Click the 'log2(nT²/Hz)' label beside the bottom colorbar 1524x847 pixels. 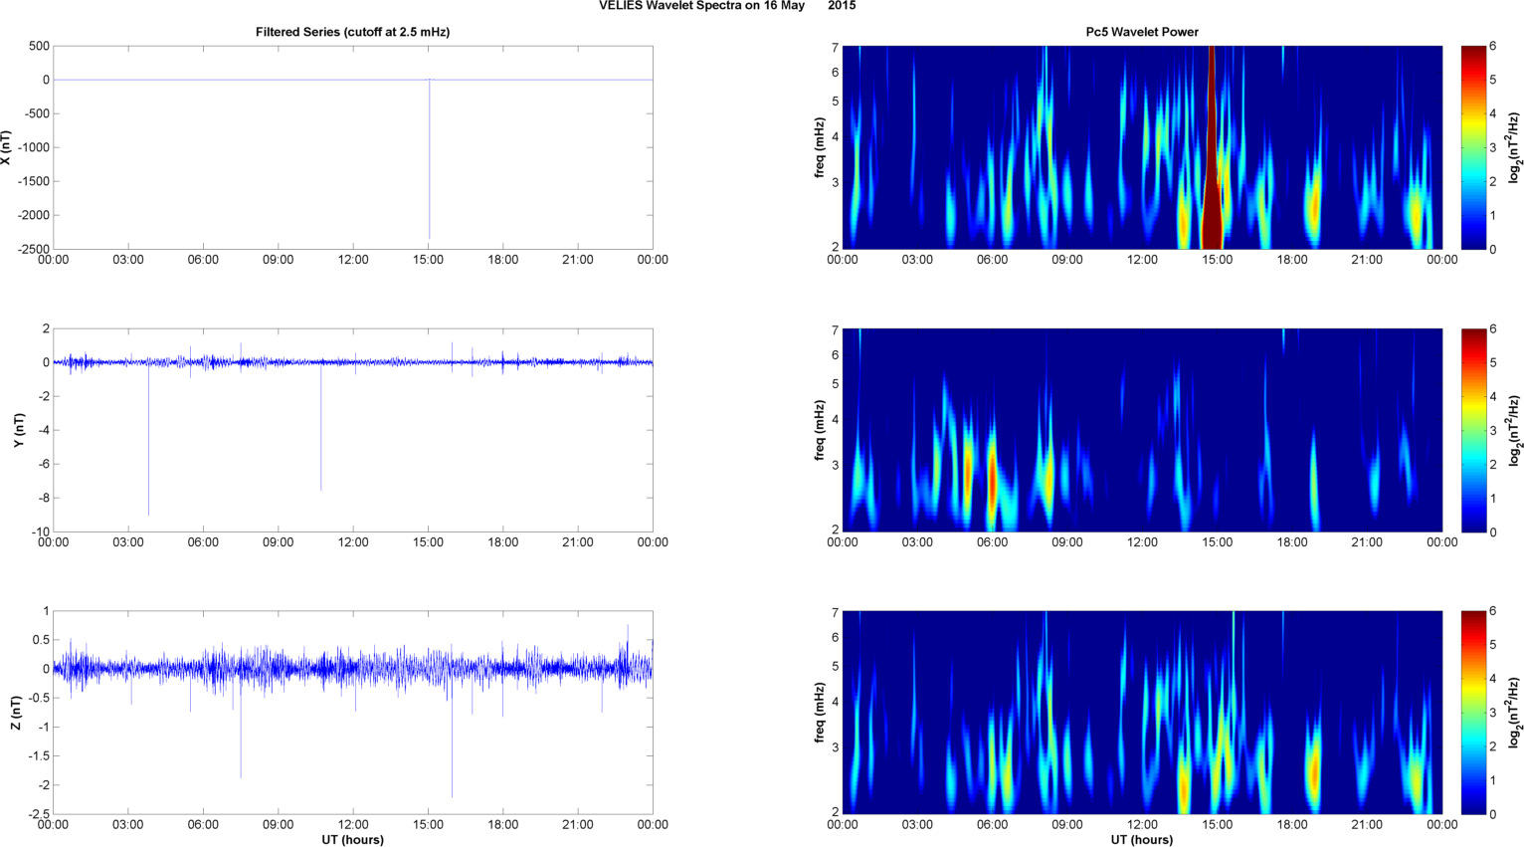(x=1515, y=713)
